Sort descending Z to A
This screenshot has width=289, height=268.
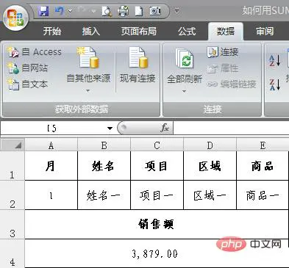[275, 84]
